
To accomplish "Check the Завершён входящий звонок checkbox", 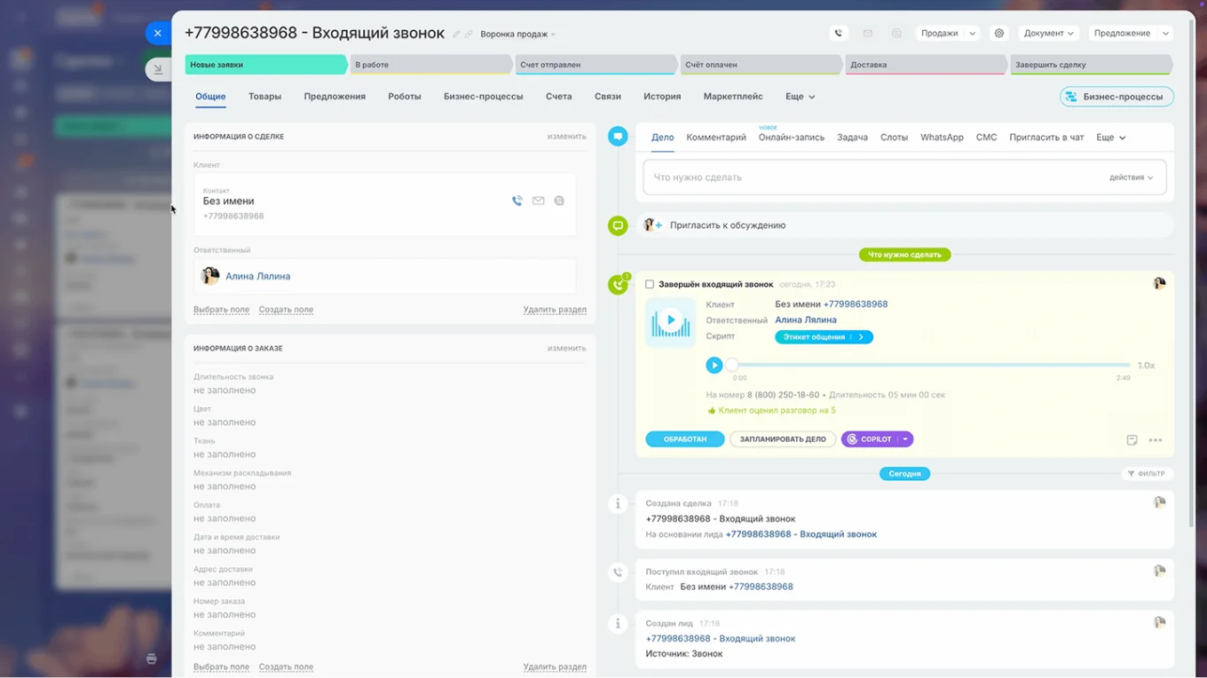I will pyautogui.click(x=649, y=284).
